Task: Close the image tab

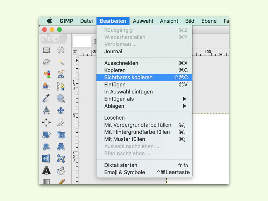Action: [95, 41]
